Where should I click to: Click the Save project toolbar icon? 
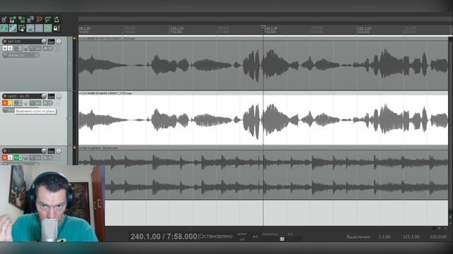click(22, 19)
